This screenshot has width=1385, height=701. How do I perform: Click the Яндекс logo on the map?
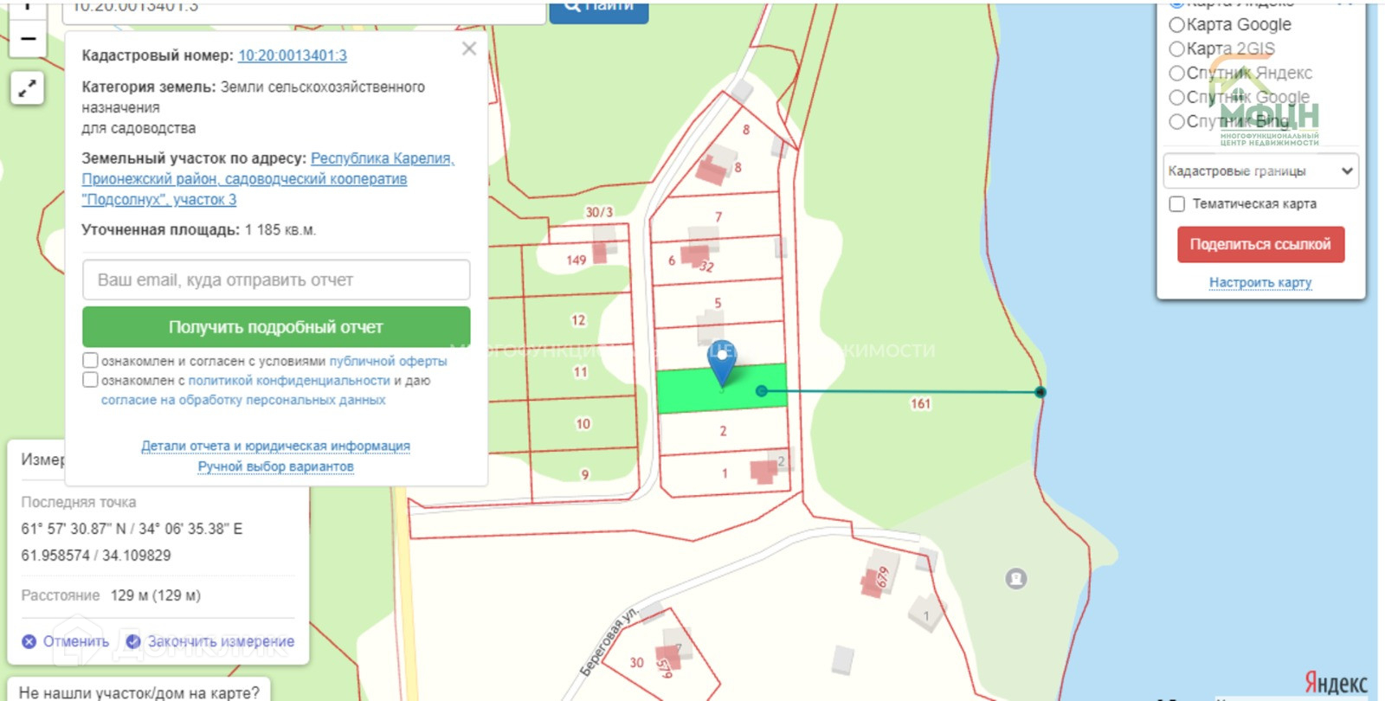1336,684
